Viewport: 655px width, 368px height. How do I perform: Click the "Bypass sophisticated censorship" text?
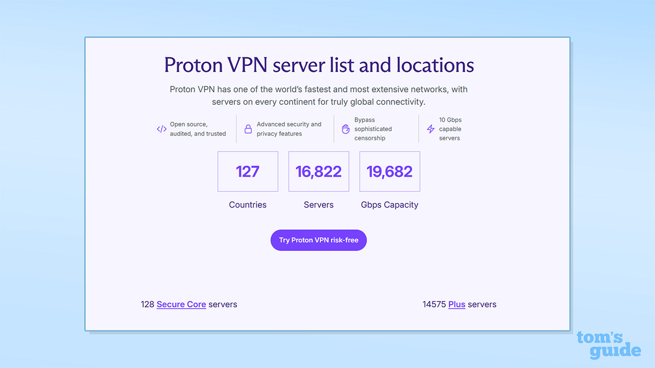coord(373,129)
